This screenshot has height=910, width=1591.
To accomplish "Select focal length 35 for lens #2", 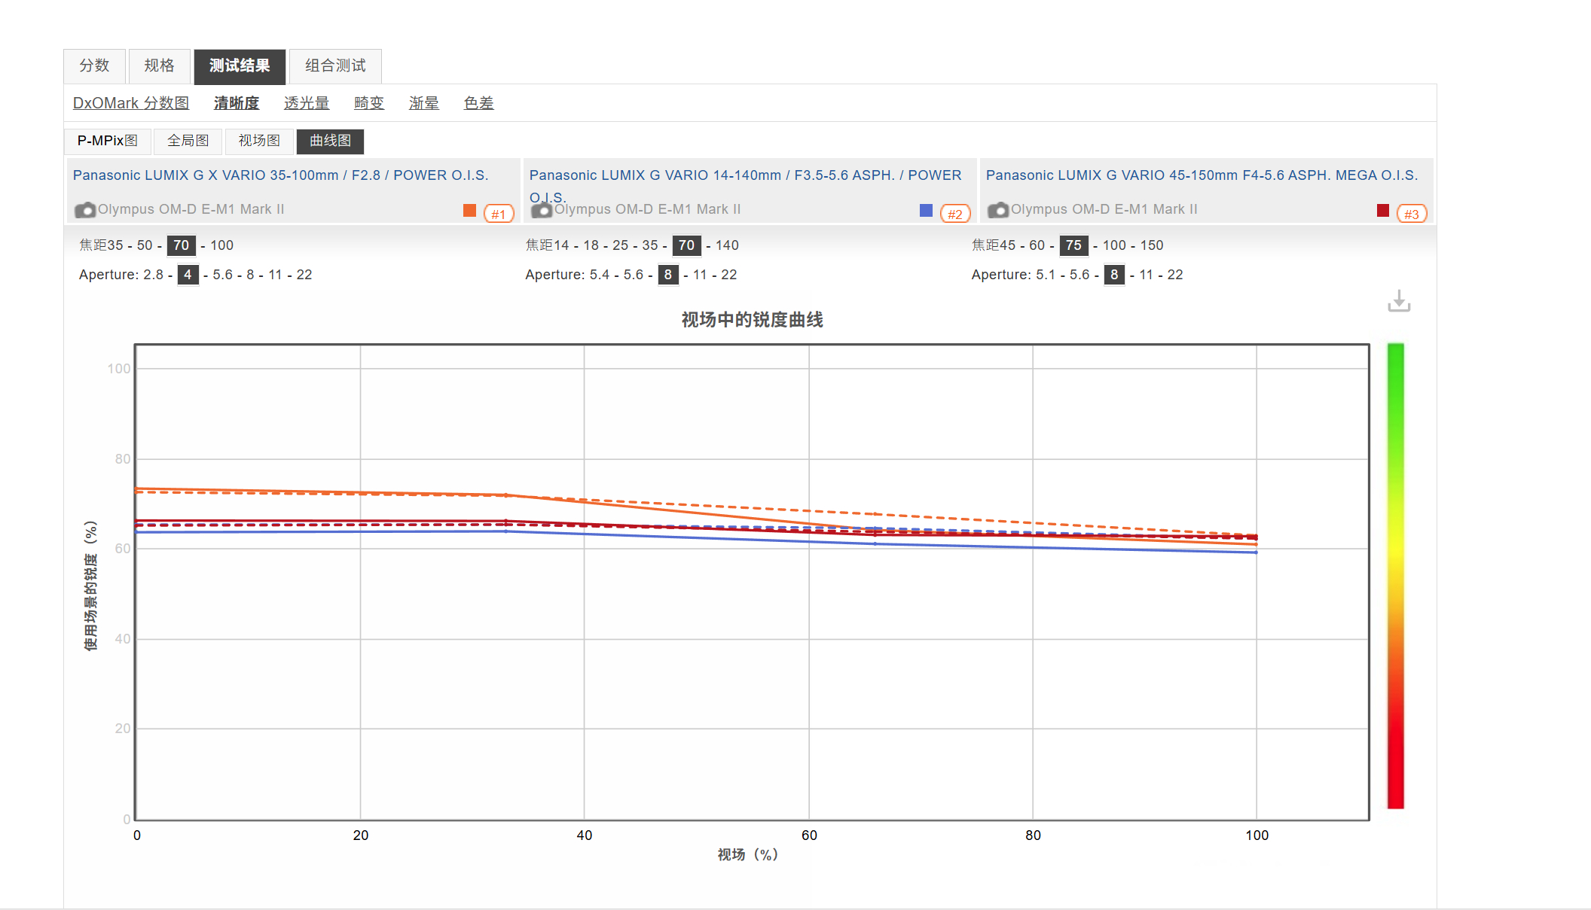I will coord(650,245).
